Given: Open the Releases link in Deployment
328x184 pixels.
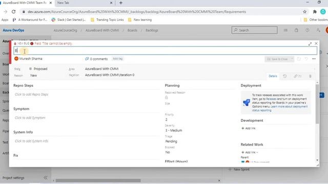Looking at the screenshot, I should [271, 99].
